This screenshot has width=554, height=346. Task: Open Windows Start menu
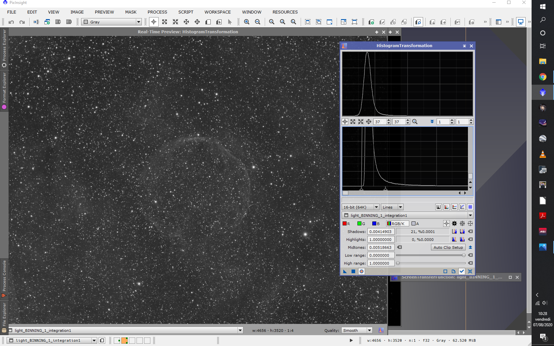(x=542, y=6)
